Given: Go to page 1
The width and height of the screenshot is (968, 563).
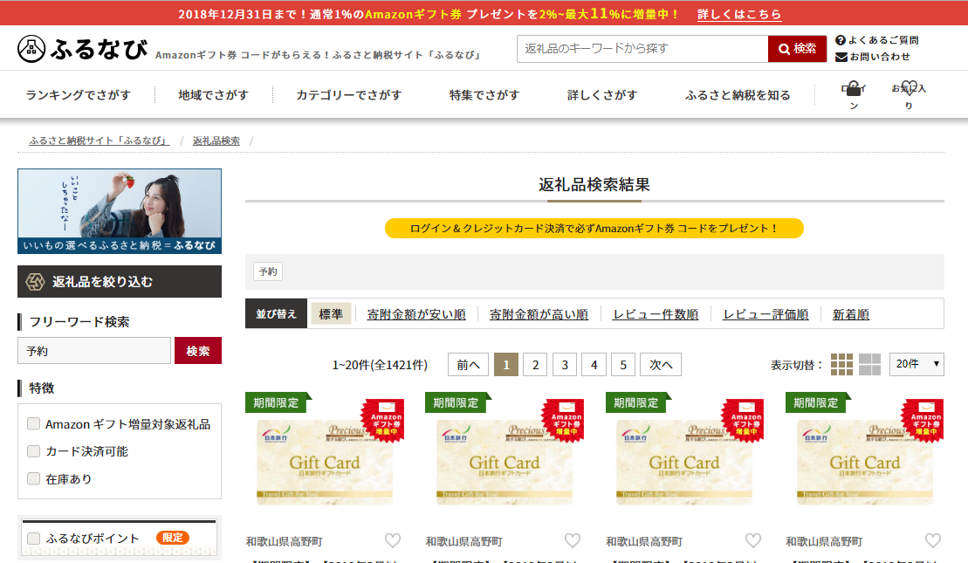Looking at the screenshot, I should (x=506, y=365).
